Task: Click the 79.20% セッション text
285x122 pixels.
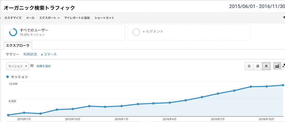Action: 32,35
